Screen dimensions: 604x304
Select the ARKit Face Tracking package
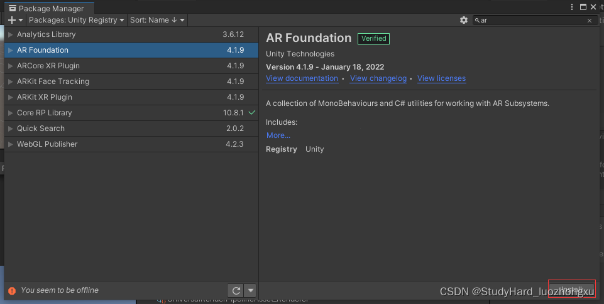coord(131,81)
